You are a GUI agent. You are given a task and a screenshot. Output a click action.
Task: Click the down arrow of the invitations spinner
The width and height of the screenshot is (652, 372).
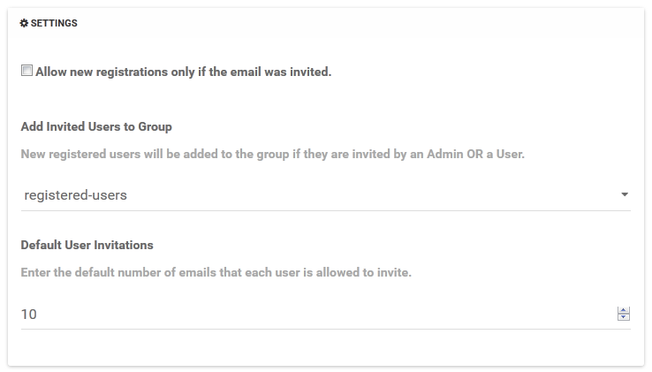point(624,317)
